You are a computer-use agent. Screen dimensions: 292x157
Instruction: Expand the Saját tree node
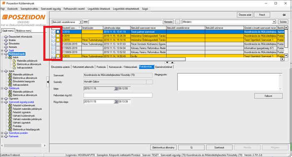(2, 50)
